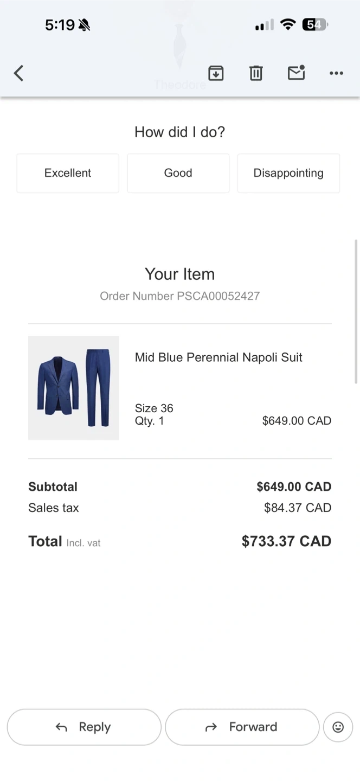The width and height of the screenshot is (360, 781).
Task: Tap the cellular signal bars
Action: click(264, 25)
